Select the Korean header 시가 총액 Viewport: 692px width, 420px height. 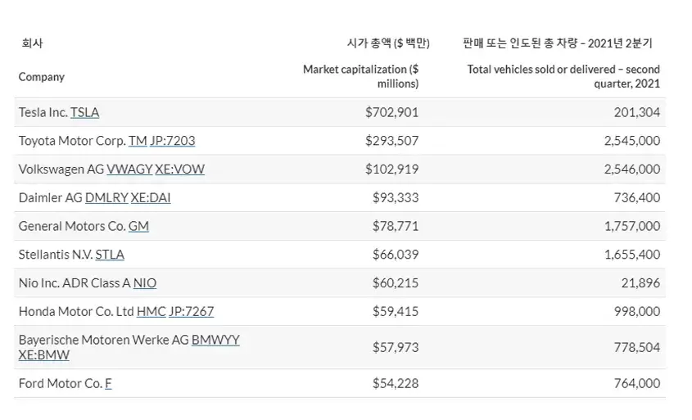[x=388, y=43]
